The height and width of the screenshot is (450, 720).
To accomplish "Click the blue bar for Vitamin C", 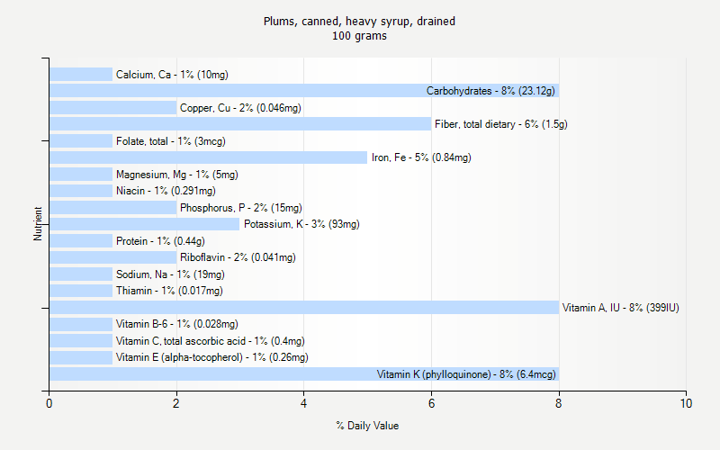I will (81, 341).
